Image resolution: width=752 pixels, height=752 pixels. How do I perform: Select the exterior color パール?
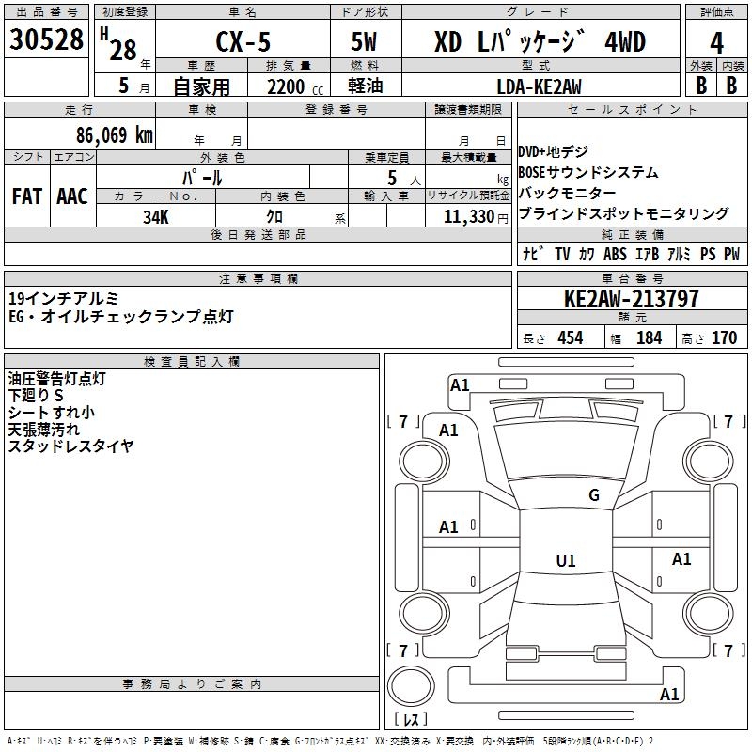click(x=202, y=178)
